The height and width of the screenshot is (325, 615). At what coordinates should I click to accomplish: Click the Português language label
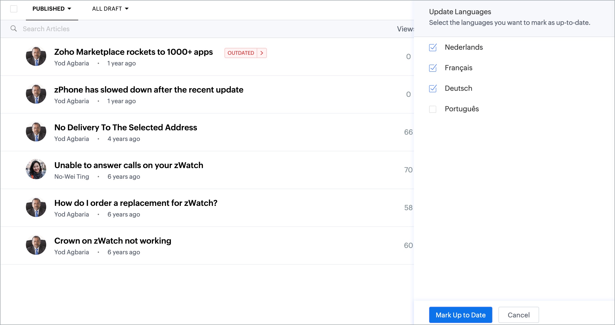tap(462, 109)
